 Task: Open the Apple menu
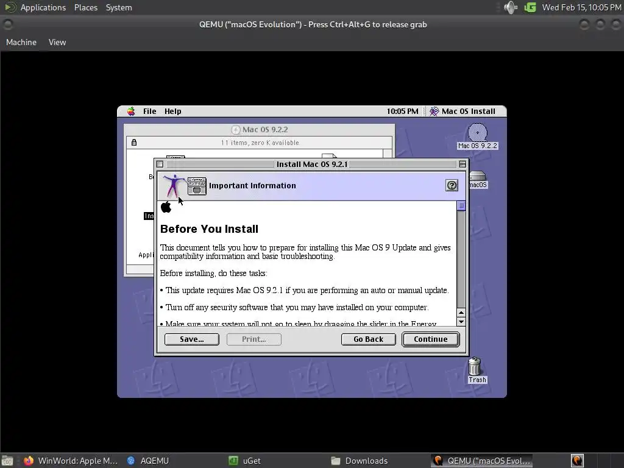tap(131, 112)
